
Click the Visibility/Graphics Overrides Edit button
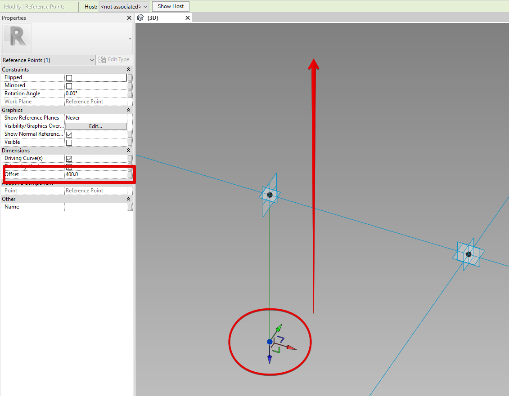point(96,126)
